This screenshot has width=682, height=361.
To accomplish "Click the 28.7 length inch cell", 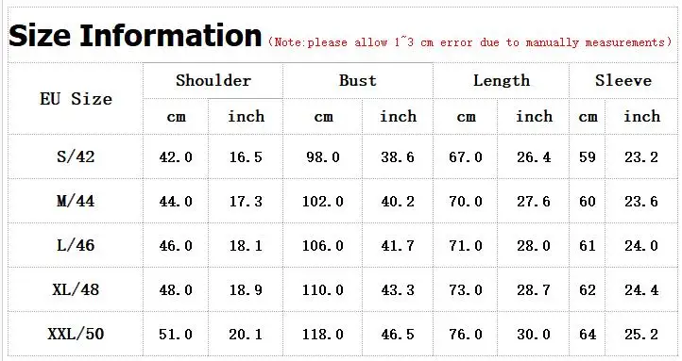I will (534, 289).
